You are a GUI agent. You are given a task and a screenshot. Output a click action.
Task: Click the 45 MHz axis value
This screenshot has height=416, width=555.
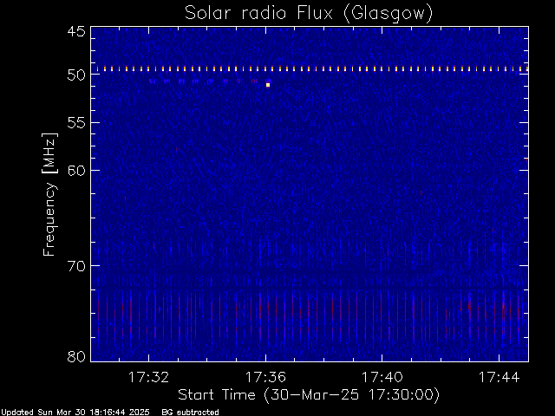[76, 31]
